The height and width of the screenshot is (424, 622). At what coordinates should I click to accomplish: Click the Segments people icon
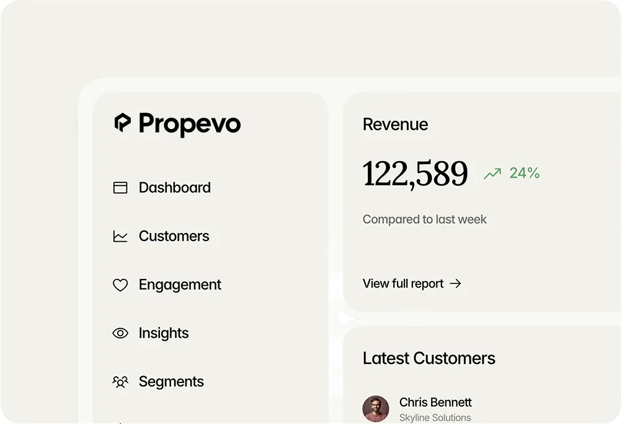(x=120, y=381)
